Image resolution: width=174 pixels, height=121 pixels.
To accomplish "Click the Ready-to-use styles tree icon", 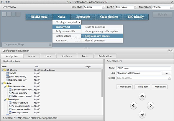I will 10,103.
